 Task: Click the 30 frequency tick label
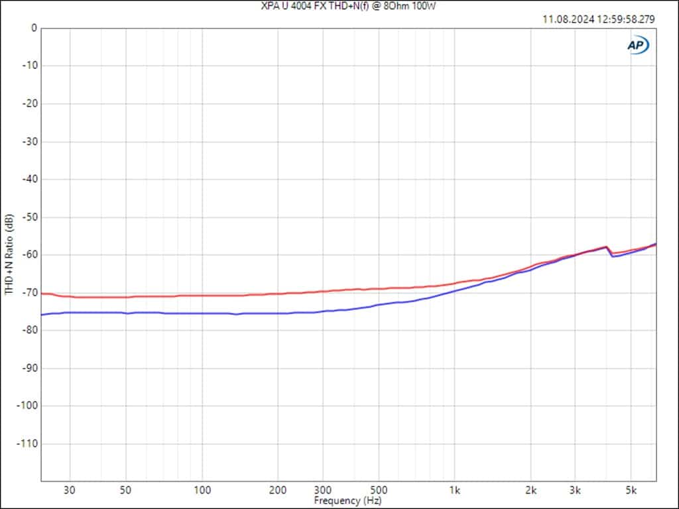click(69, 490)
